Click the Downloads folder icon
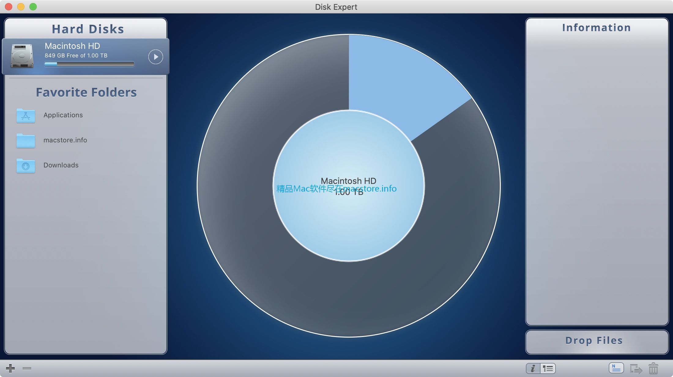Screen dimensions: 673x377 point(26,166)
